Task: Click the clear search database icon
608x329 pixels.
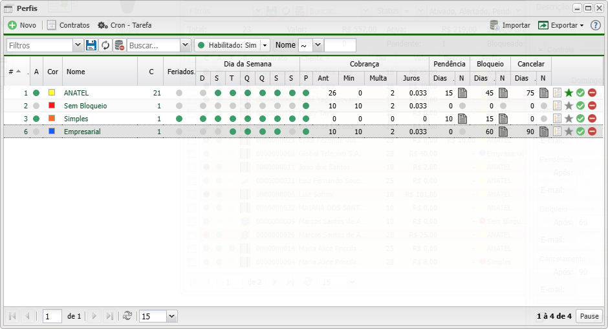Action: (x=120, y=45)
